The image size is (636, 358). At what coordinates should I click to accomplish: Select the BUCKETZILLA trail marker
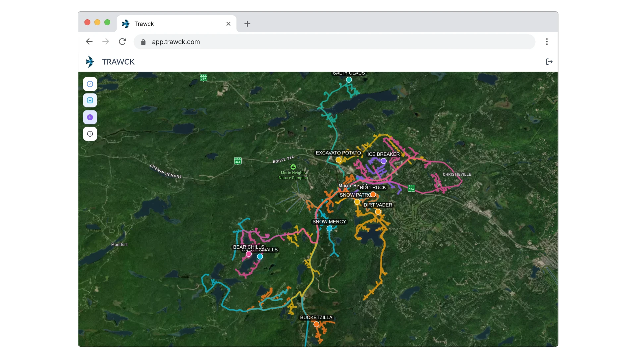click(316, 325)
